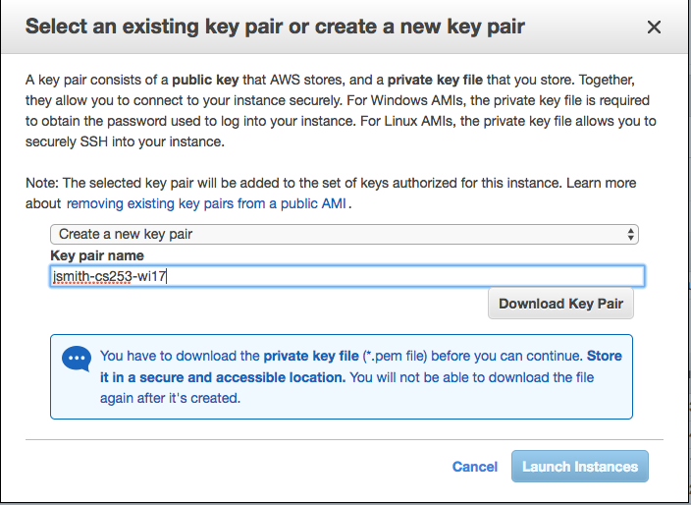
Task: Click the up-down arrows on key pair select
Action: [x=630, y=234]
